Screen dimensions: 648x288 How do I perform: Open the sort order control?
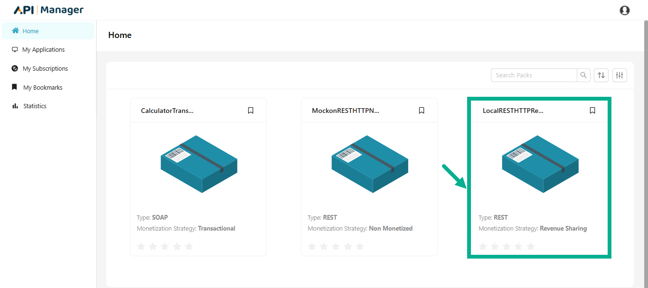pyautogui.click(x=601, y=75)
